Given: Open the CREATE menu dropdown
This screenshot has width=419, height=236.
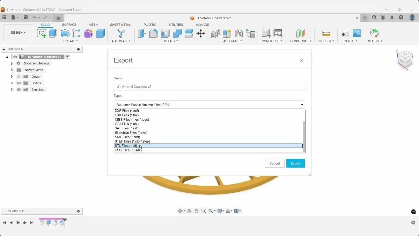Looking at the screenshot, I should [x=71, y=41].
